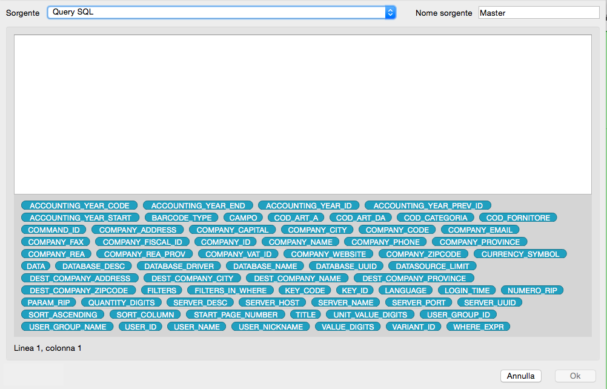The width and height of the screenshot is (607, 389).
Task: Click the LOGIN_TIME tag
Action: (x=467, y=290)
